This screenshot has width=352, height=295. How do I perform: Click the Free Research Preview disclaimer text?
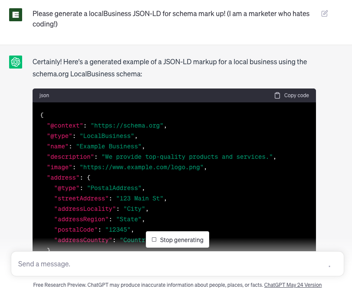click(x=148, y=285)
